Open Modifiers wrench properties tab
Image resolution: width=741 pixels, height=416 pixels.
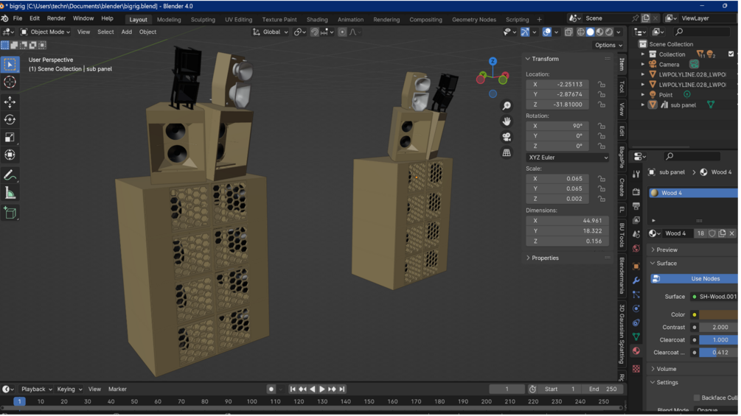tap(638, 281)
